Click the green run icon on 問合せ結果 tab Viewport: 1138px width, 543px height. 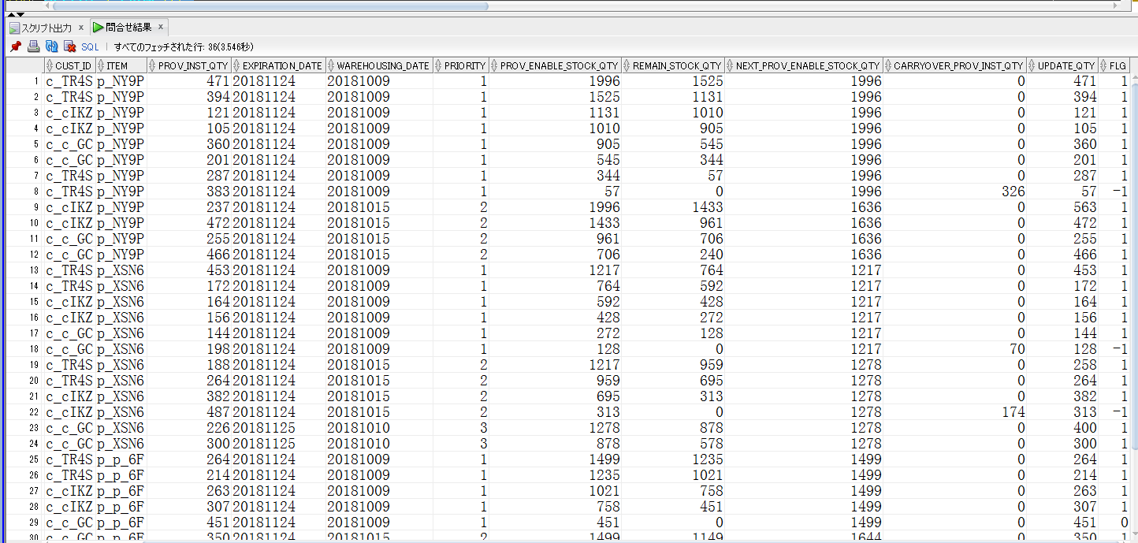99,26
